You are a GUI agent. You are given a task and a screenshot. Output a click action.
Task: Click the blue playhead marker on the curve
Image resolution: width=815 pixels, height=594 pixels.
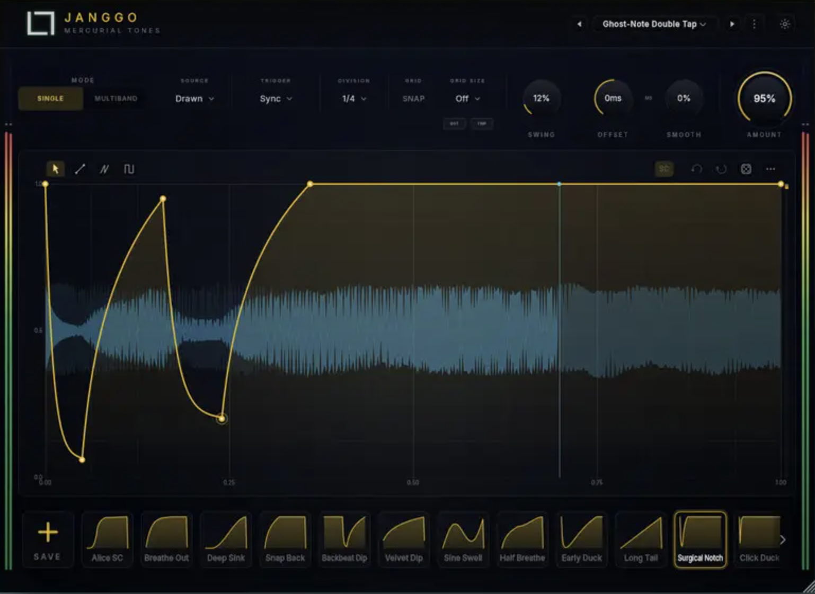point(559,184)
